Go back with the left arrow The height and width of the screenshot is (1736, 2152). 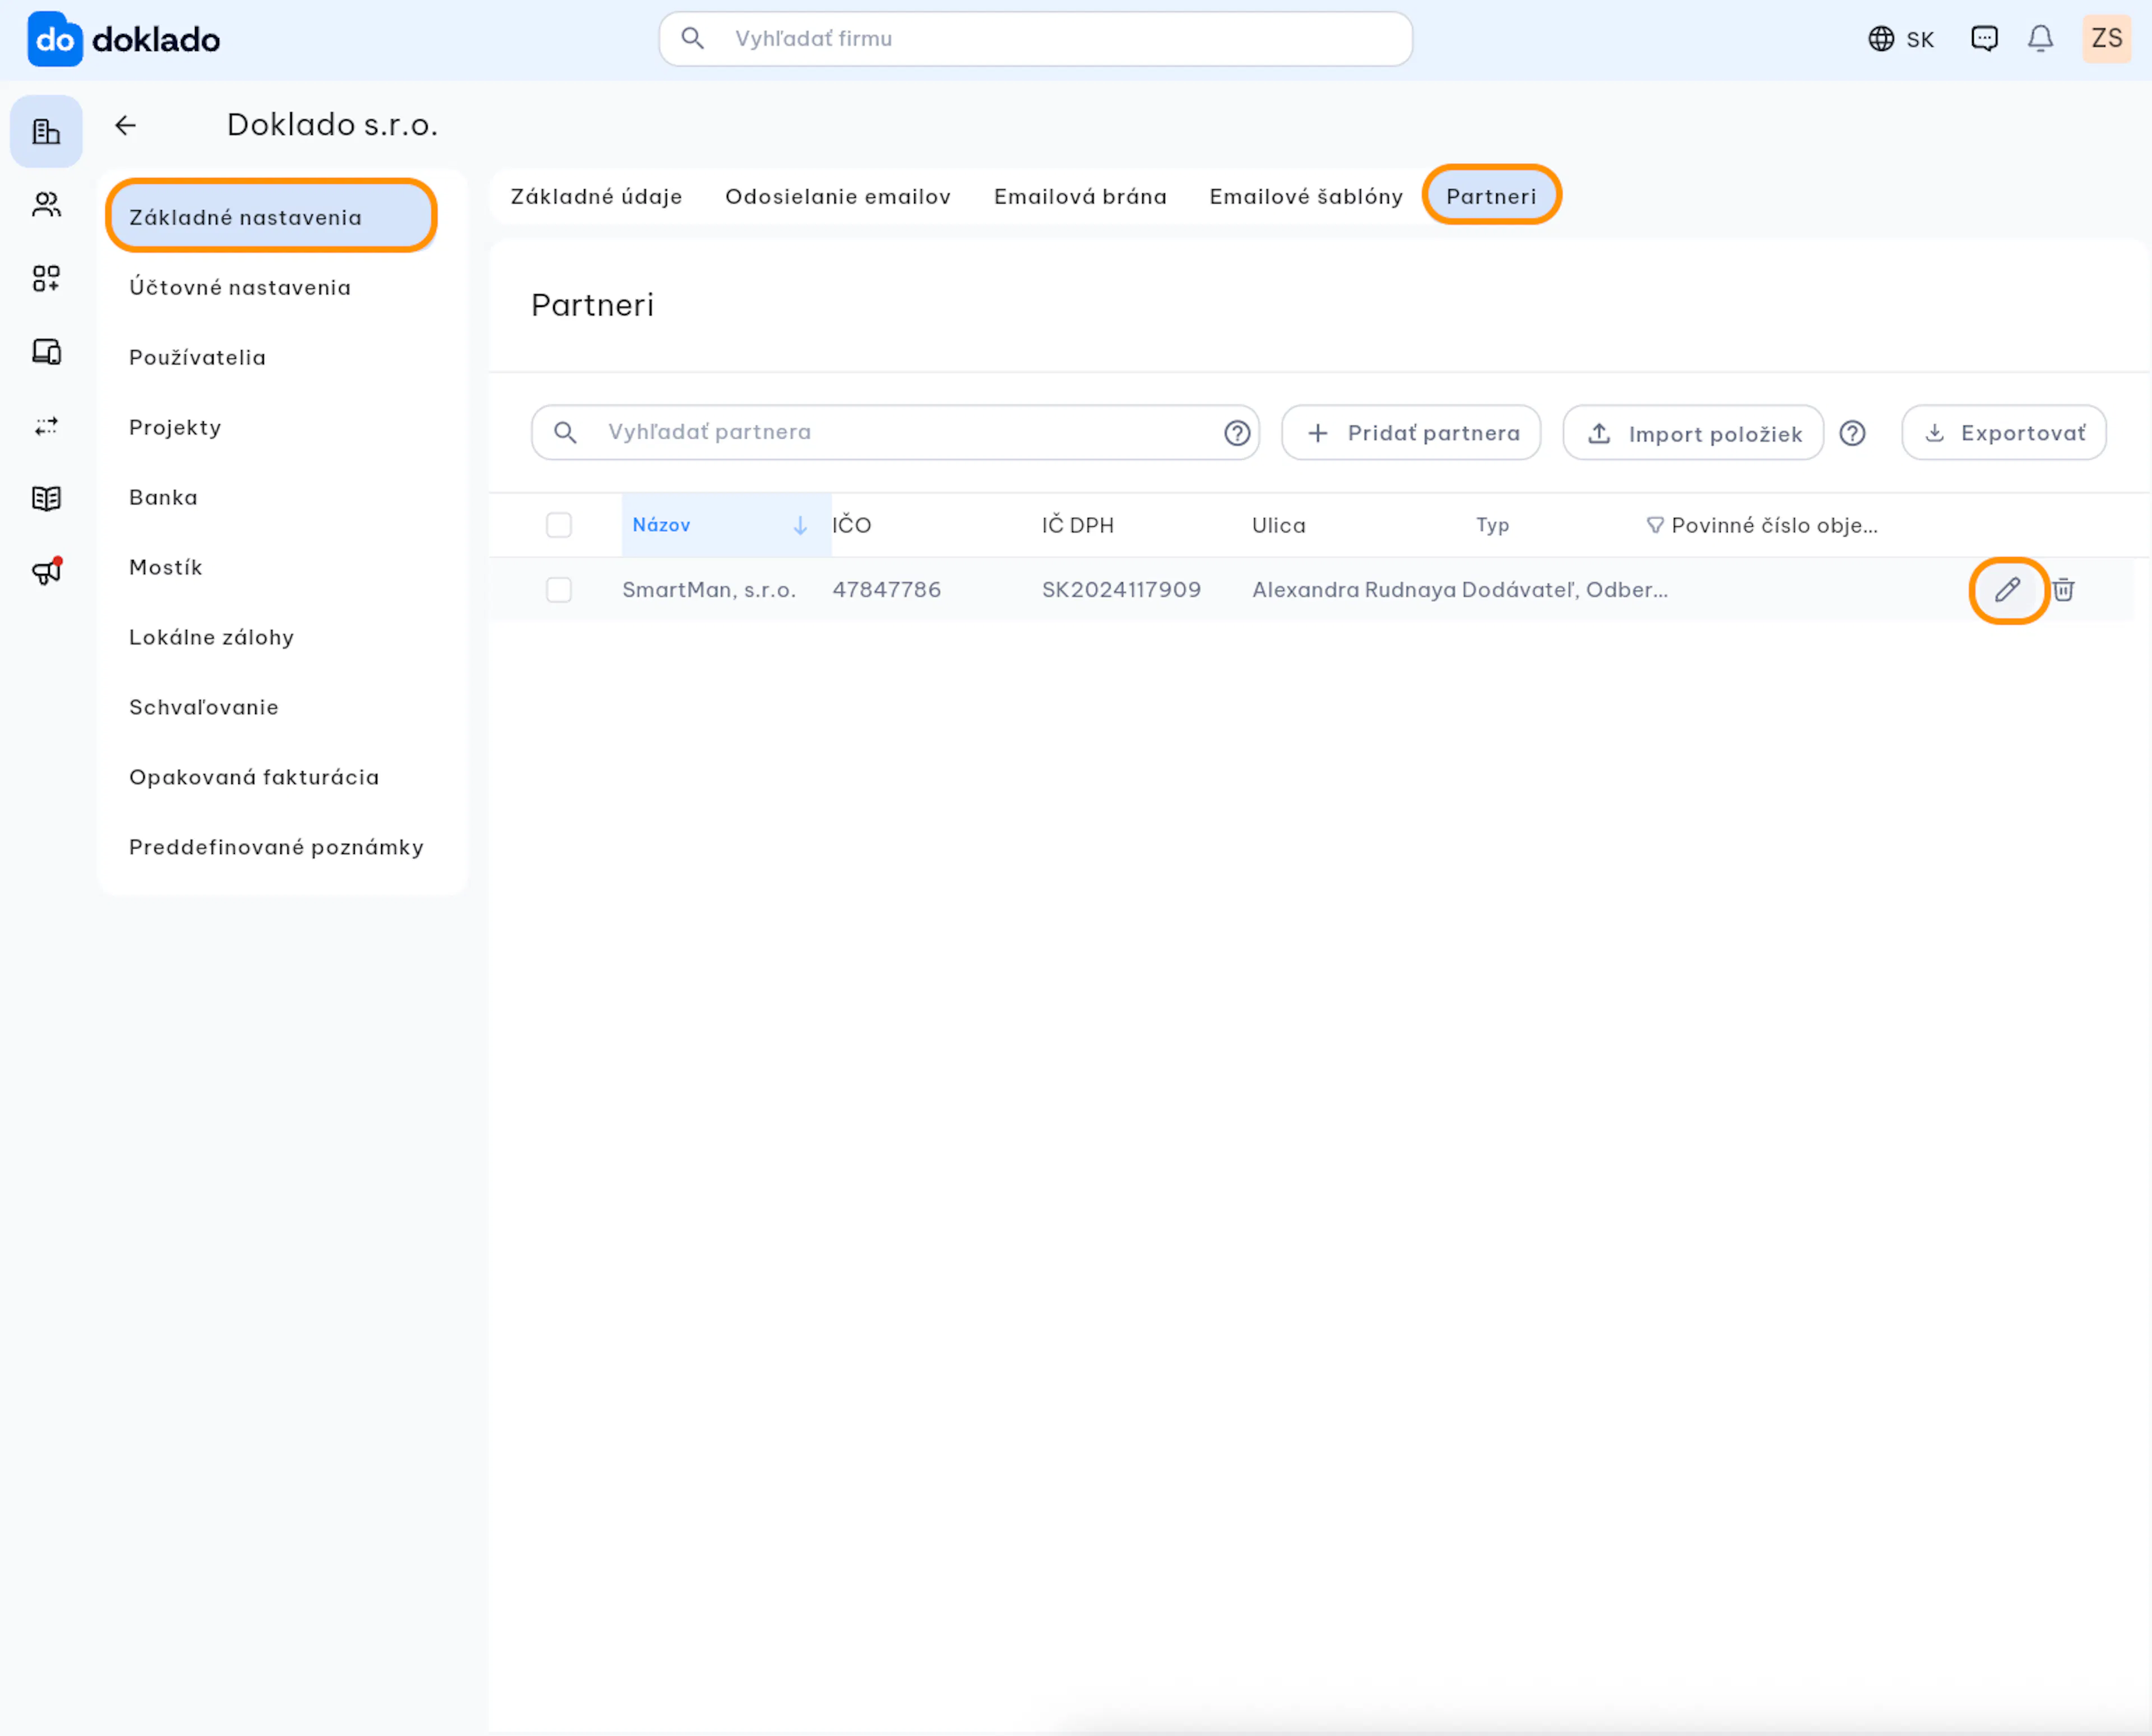(x=125, y=125)
